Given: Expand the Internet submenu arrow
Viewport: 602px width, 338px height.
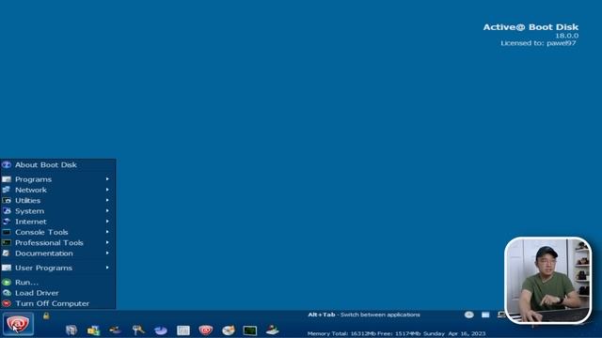Looking at the screenshot, I should click(107, 222).
